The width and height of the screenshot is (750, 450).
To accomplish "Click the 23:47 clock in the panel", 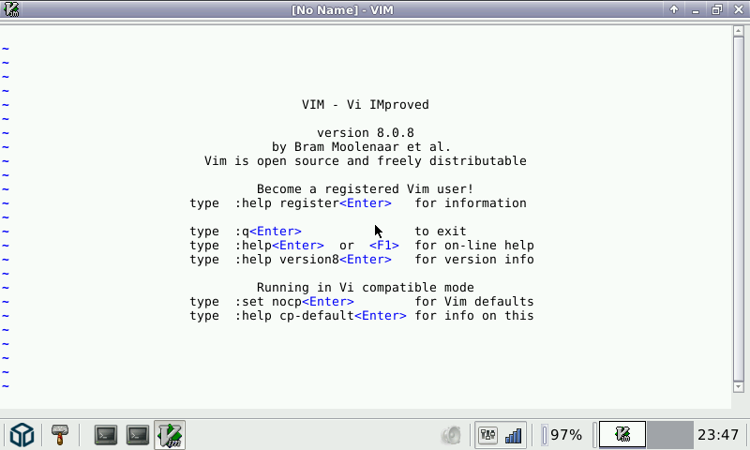I will tap(718, 435).
